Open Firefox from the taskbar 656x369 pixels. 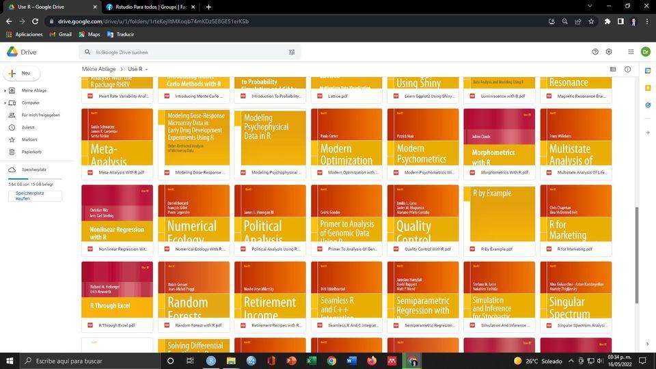pos(372,361)
